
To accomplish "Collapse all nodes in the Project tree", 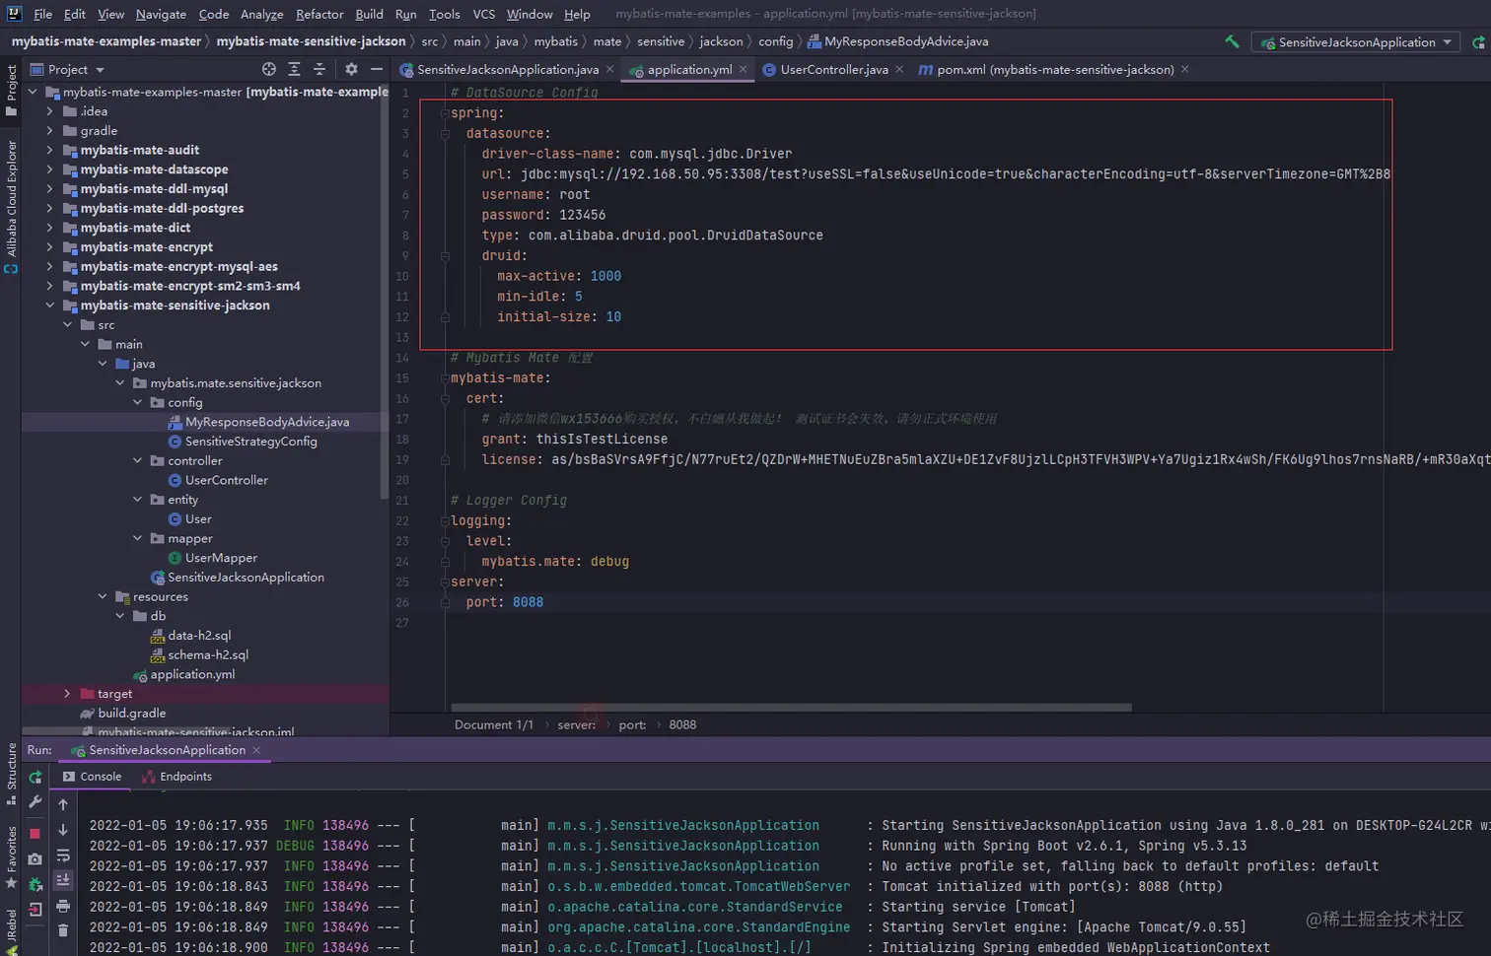I will click(319, 69).
